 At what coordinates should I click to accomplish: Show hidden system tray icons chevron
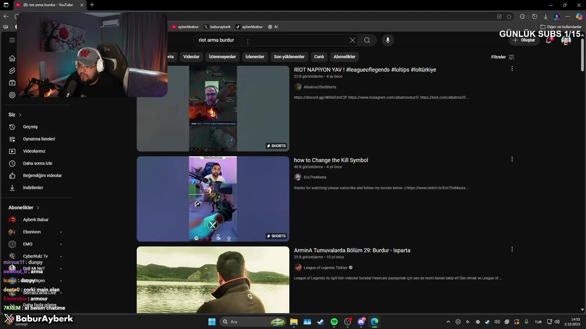[448, 322]
